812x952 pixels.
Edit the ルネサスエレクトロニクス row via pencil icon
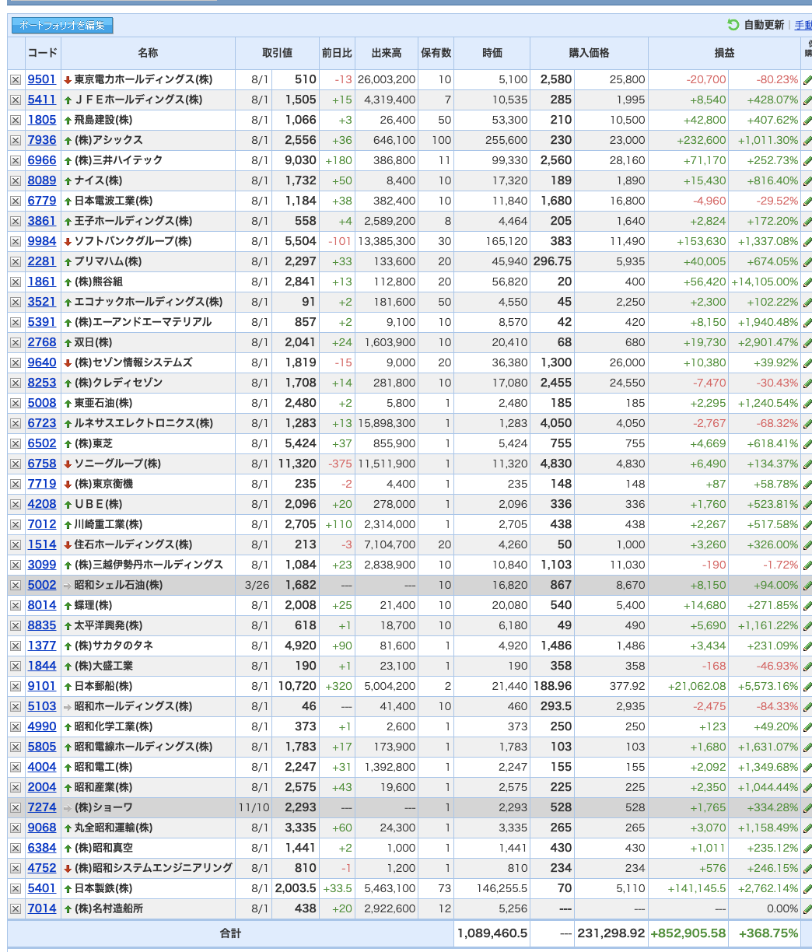click(x=807, y=423)
